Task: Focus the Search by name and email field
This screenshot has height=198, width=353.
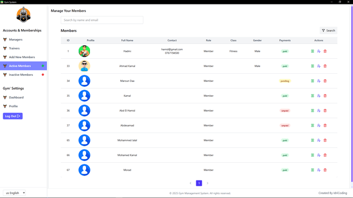Action: pos(102,20)
